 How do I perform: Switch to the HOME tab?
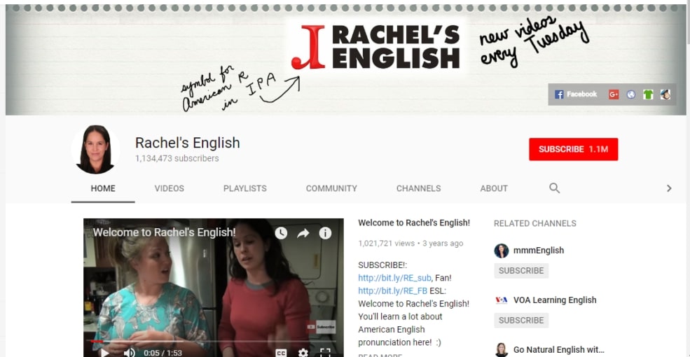[103, 188]
